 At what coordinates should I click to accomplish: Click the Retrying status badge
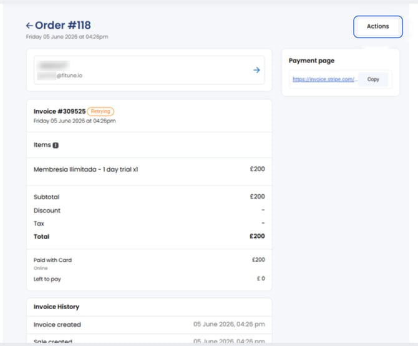pos(100,111)
